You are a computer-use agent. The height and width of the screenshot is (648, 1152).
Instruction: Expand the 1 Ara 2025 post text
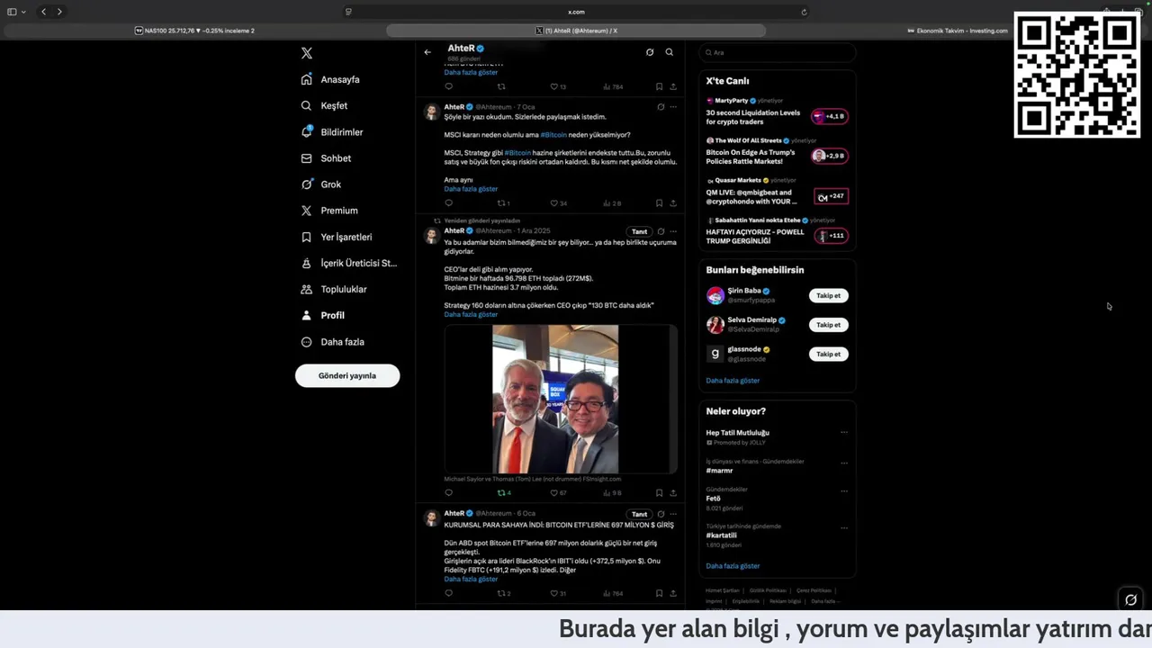click(471, 314)
